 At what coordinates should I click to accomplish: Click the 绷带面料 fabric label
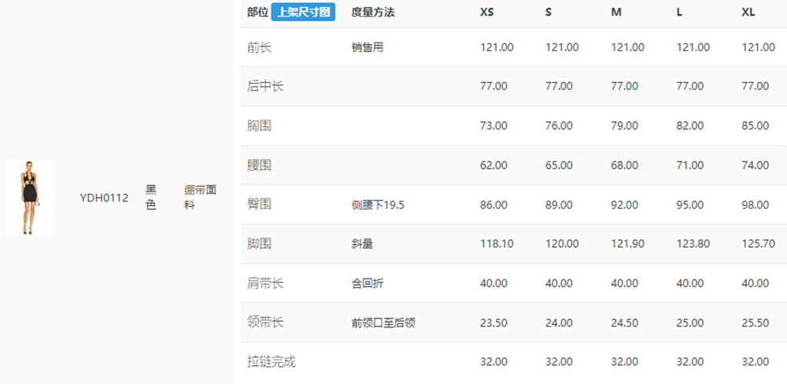(200, 198)
